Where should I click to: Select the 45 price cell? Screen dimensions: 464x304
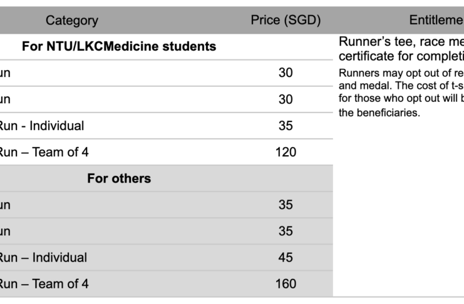[286, 257]
